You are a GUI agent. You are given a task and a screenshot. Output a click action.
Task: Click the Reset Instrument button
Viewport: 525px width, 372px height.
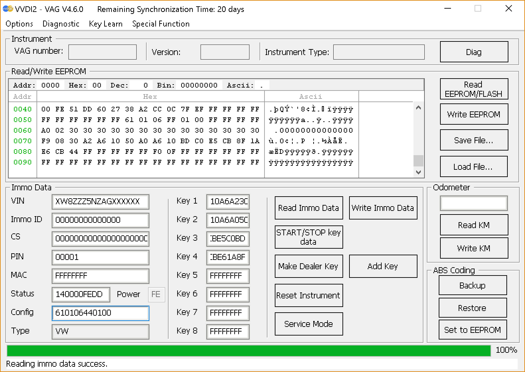309,295
